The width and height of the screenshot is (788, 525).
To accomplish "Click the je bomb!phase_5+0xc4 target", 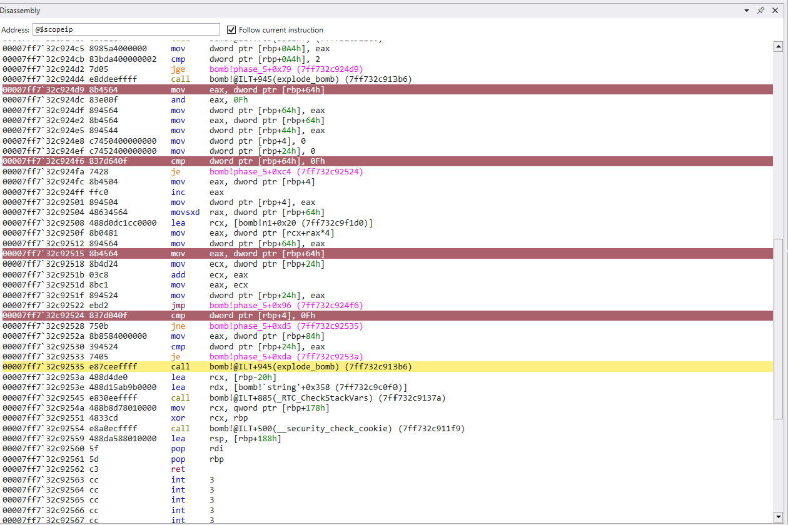I will coord(286,172).
